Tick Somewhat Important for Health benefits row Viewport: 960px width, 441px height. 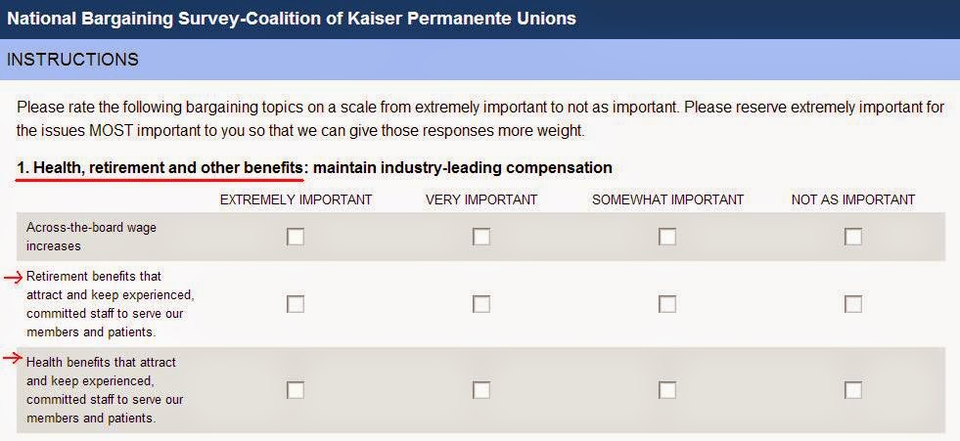tap(666, 390)
